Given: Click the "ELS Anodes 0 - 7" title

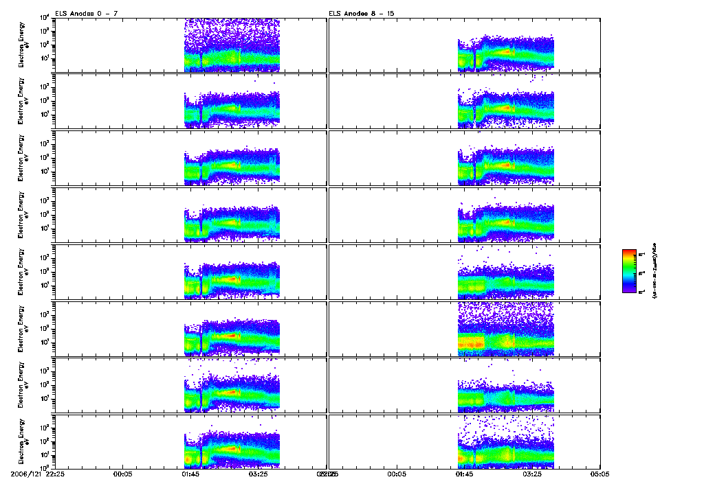Looking at the screenshot, I should pos(86,14).
